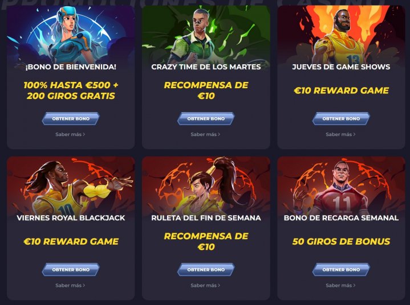Open Saber más under Crazy Time de los Martes
This screenshot has height=305, width=410.
(205, 134)
